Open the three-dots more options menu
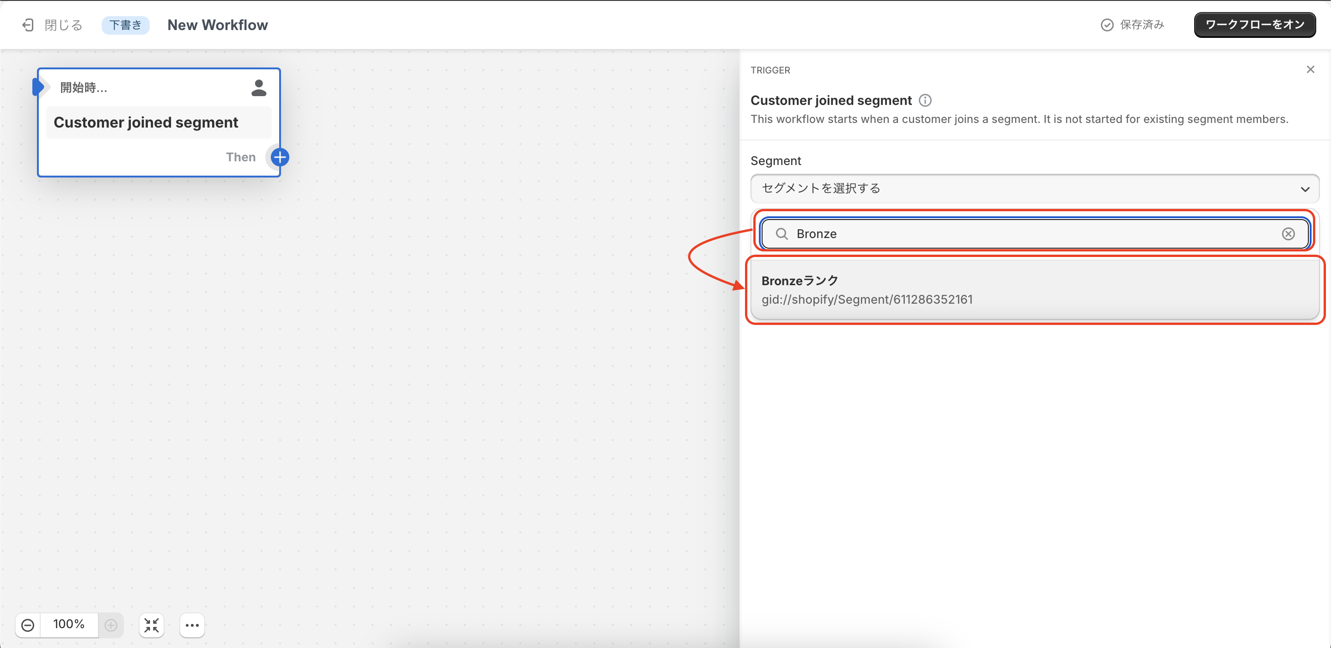 coord(192,625)
